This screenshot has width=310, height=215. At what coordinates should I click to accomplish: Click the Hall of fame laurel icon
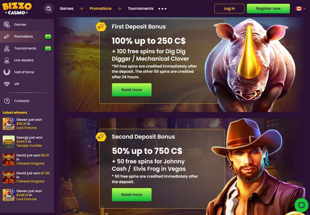tap(7, 72)
